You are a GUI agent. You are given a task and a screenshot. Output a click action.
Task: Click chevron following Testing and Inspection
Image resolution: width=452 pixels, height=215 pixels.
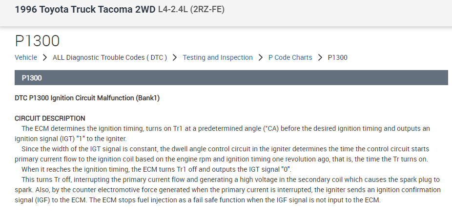click(261, 57)
